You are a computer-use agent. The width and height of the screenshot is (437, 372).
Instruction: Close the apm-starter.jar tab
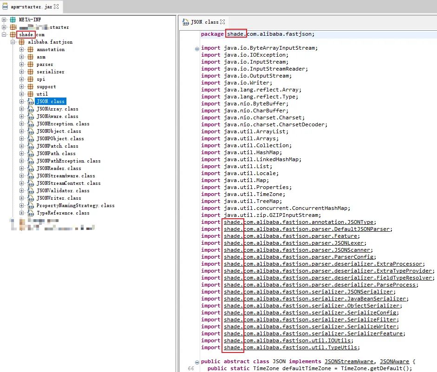[56, 7]
